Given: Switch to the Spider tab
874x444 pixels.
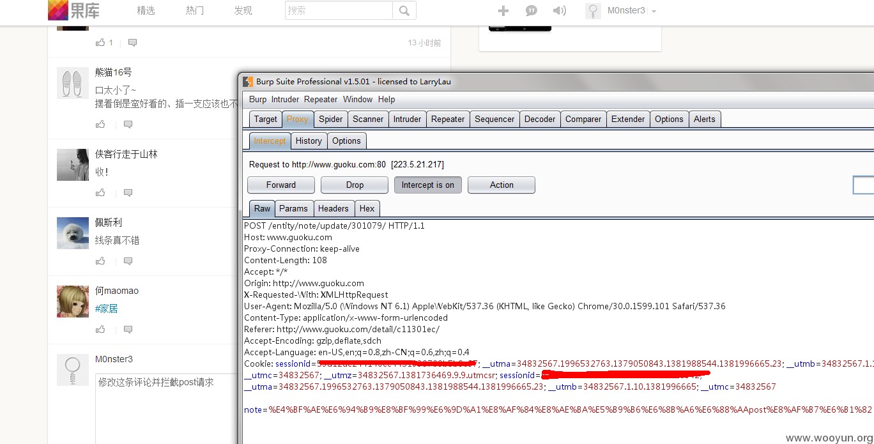Looking at the screenshot, I should point(331,119).
